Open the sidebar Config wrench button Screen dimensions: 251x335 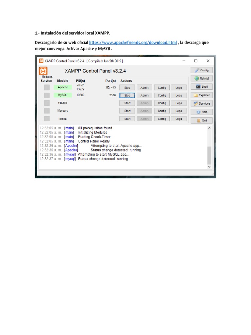point(201,70)
